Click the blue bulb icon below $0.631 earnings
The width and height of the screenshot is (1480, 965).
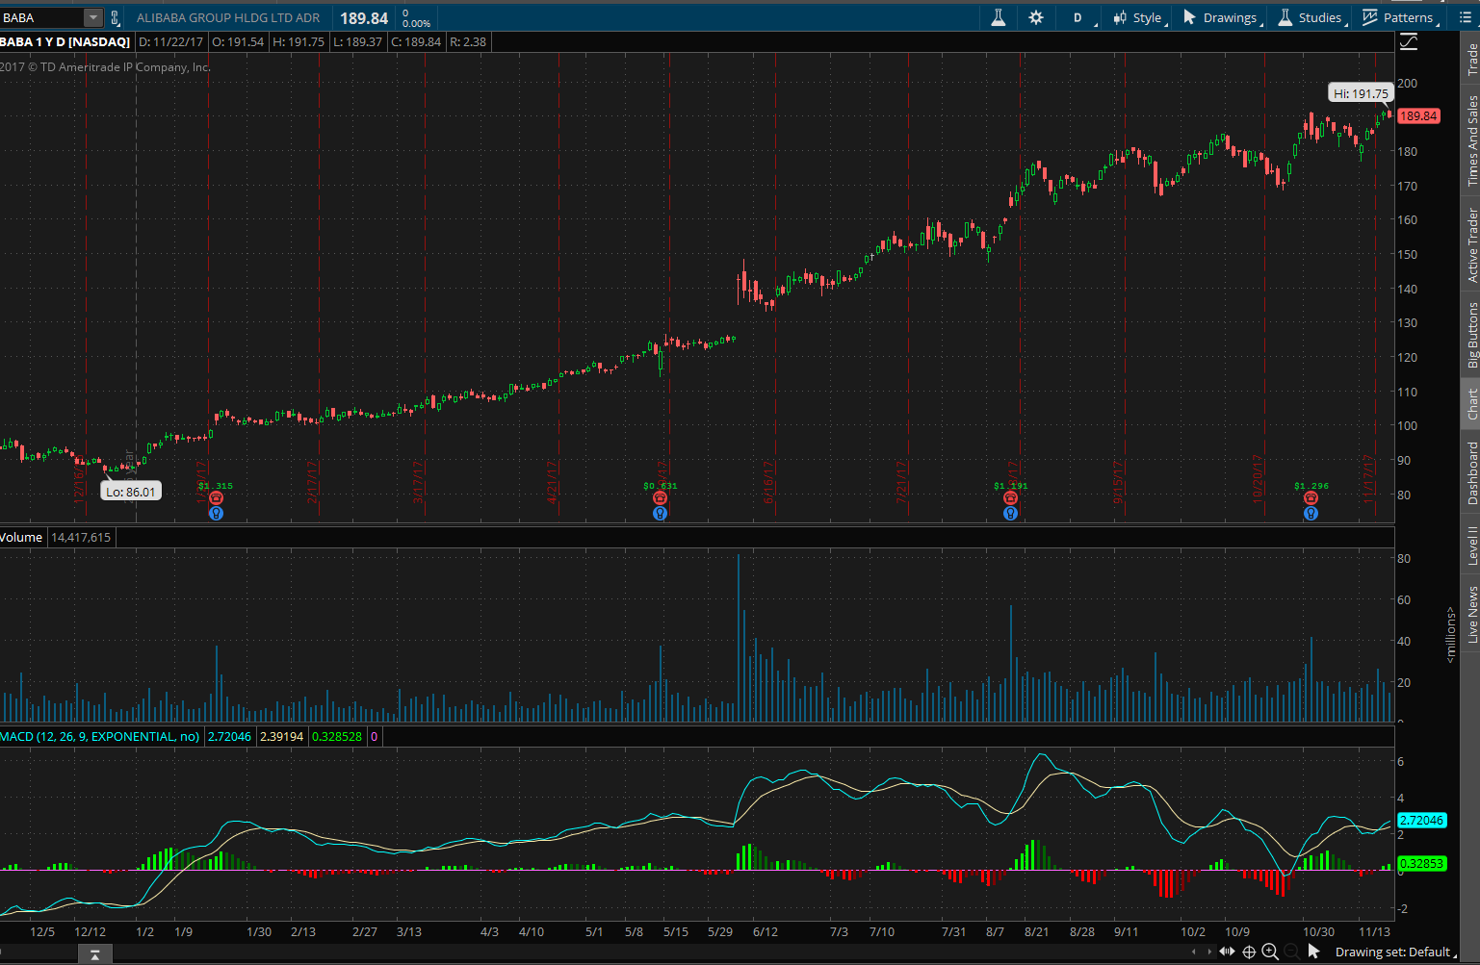pos(660,513)
